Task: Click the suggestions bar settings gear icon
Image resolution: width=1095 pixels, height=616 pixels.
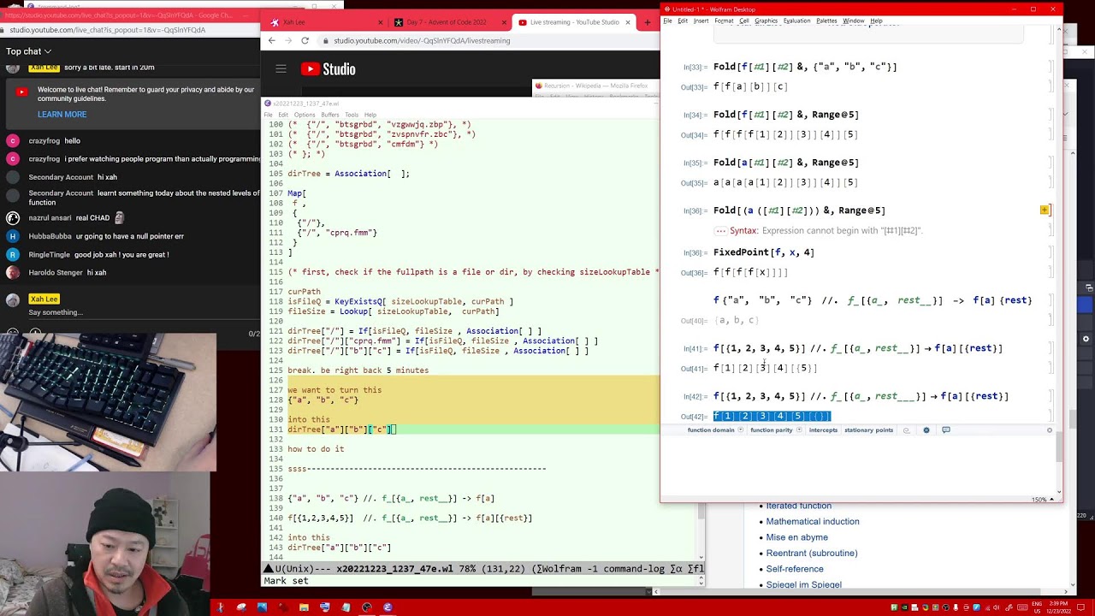Action: tap(926, 430)
